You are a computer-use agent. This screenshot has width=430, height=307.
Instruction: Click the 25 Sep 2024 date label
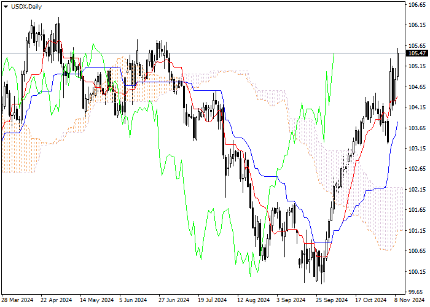pos(332,300)
